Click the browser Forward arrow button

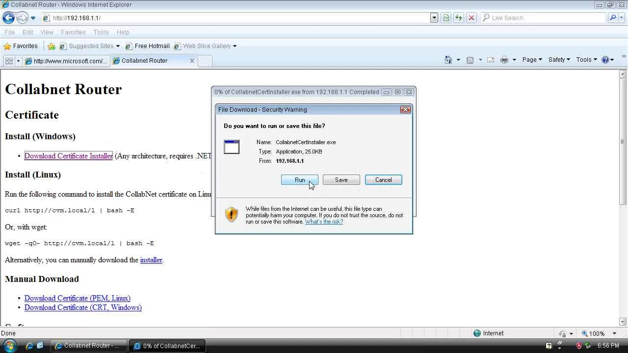(x=22, y=18)
